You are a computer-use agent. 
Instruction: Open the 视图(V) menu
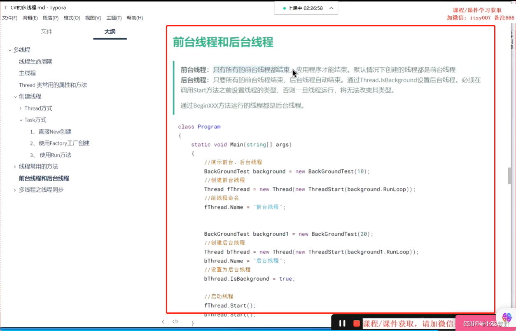93,18
